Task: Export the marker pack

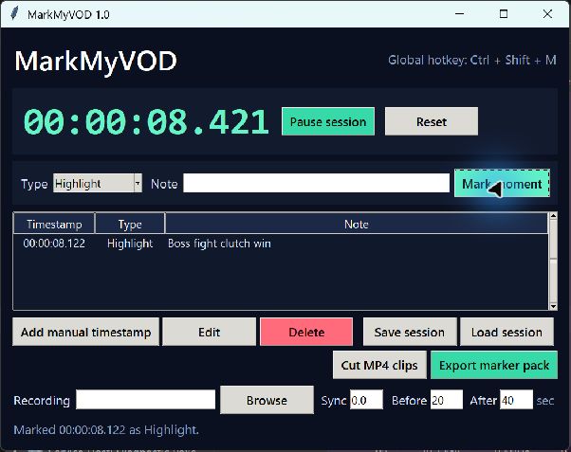Action: pyautogui.click(x=494, y=365)
